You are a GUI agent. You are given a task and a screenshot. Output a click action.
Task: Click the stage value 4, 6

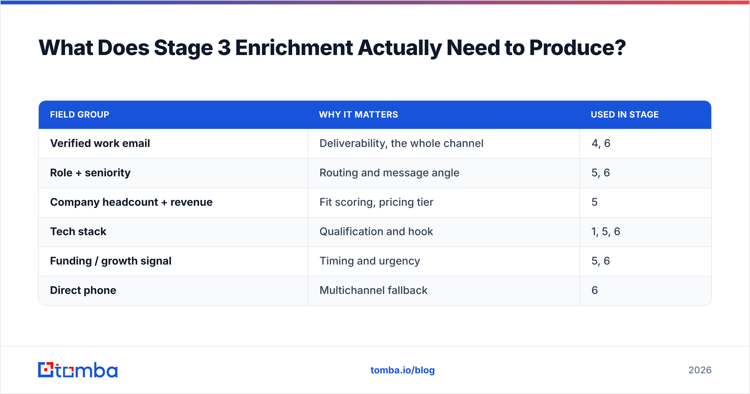tap(601, 143)
